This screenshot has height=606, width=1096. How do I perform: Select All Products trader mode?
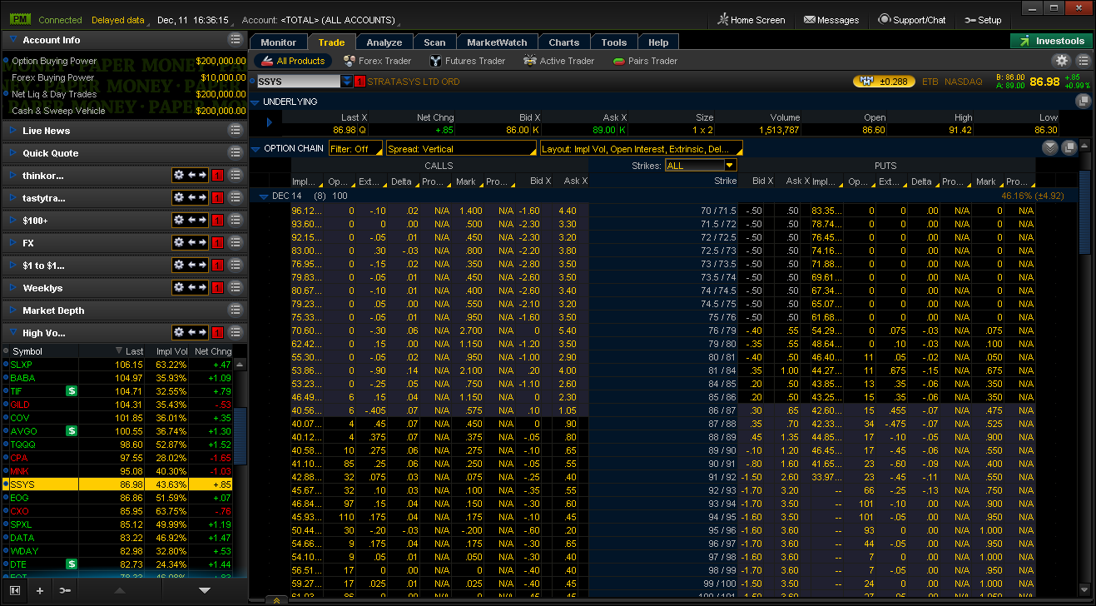coord(292,61)
